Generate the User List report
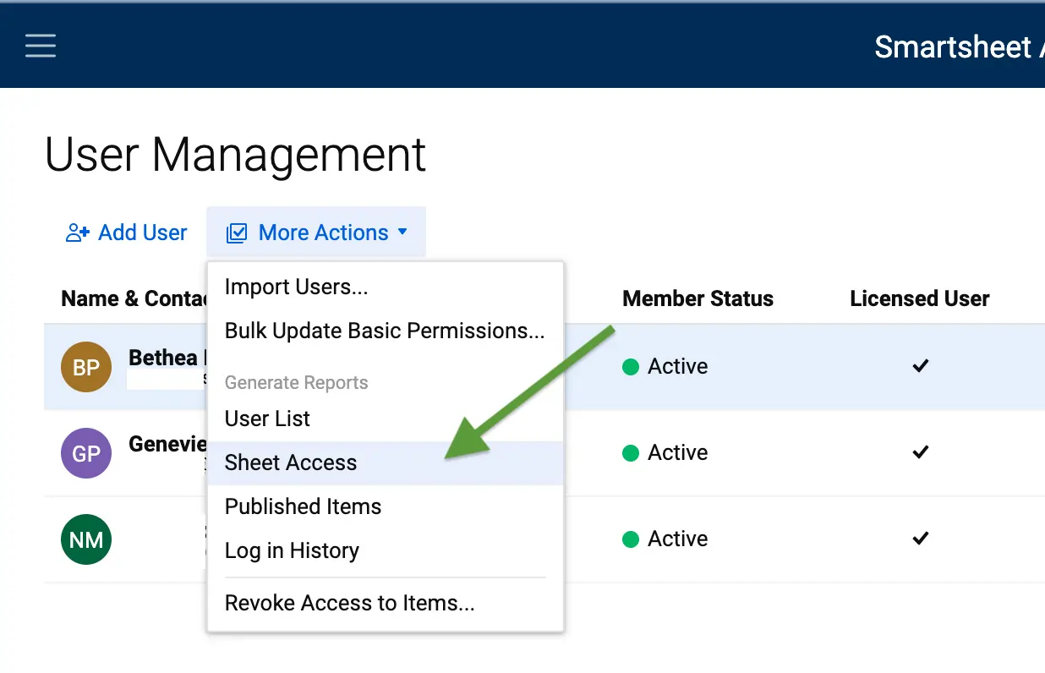This screenshot has height=673, width=1045. [386, 419]
